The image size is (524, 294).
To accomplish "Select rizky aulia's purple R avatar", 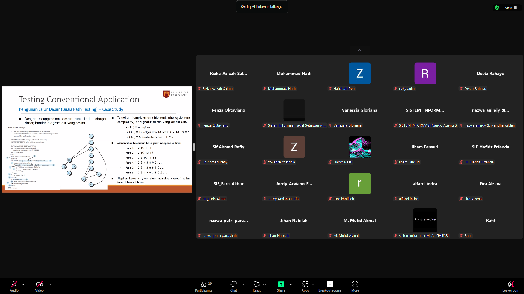I will 425,73.
